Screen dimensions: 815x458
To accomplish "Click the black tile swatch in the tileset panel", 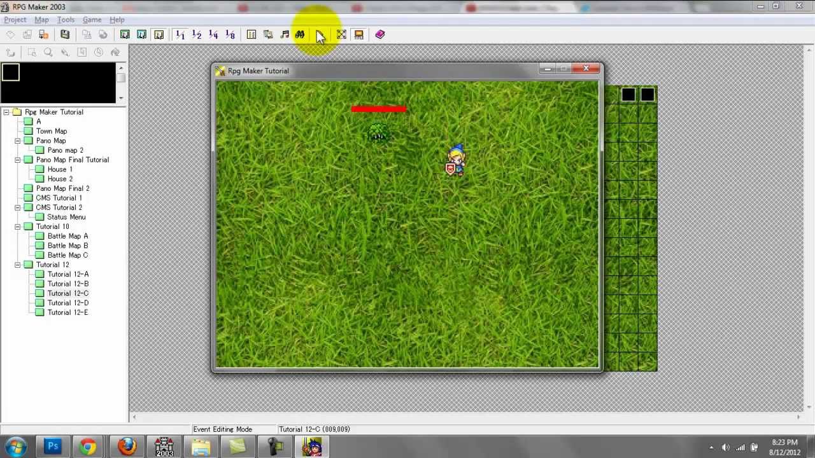I will click(11, 73).
